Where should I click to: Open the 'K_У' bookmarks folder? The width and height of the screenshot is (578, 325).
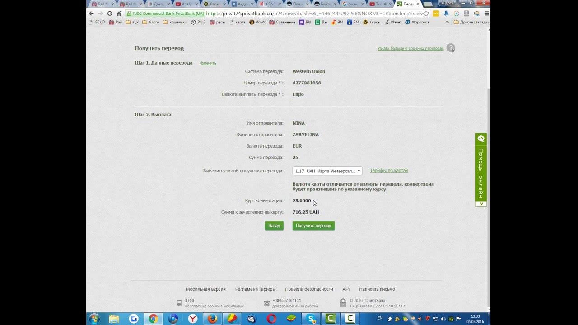click(132, 22)
